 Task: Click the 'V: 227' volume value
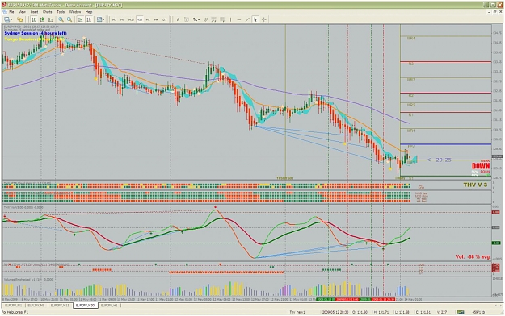point(443,312)
